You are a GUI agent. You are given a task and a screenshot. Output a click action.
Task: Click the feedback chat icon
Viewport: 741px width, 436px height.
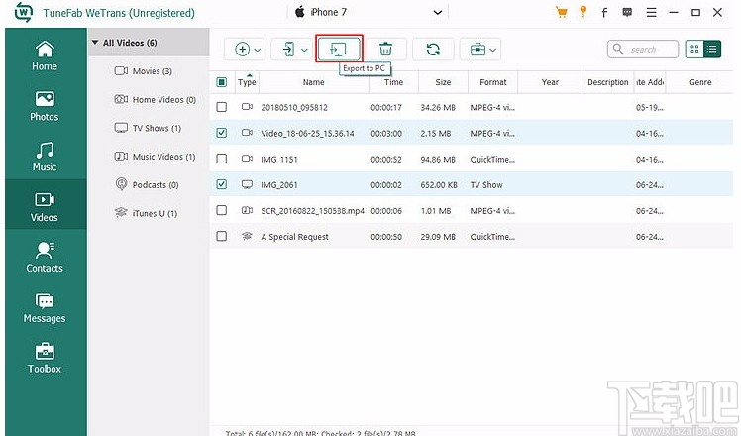[x=627, y=12]
